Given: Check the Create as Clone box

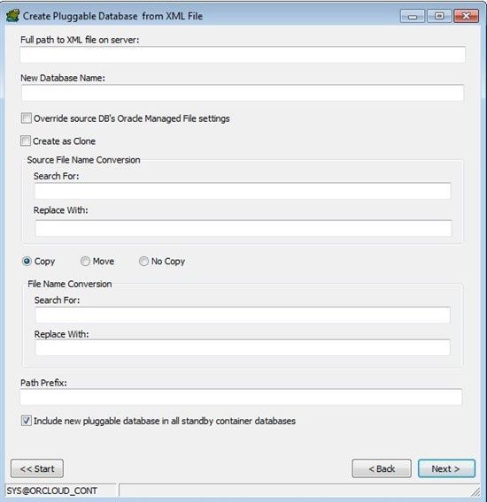Looking at the screenshot, I should coord(26,141).
